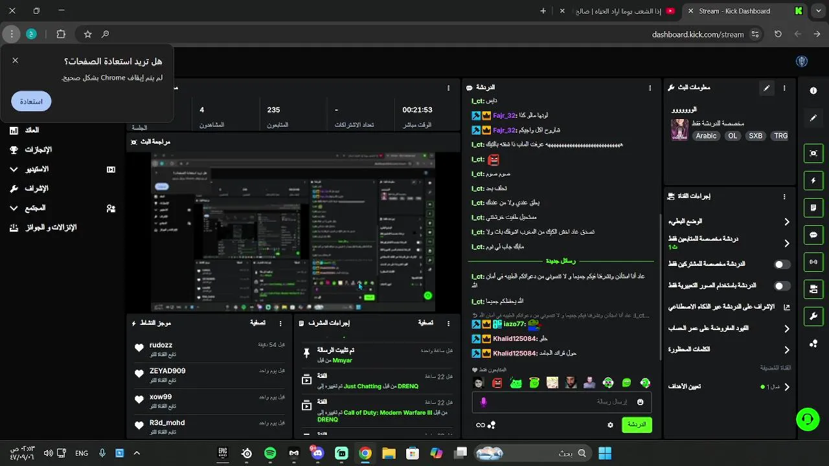Expand followers-only chat row

click(x=729, y=243)
